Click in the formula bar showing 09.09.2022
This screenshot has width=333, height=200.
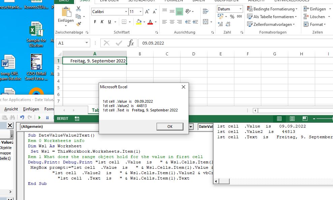236,43
